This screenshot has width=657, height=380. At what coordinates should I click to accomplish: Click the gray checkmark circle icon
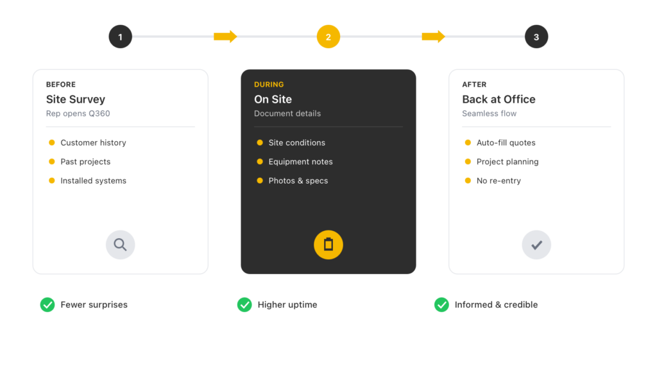pos(536,245)
